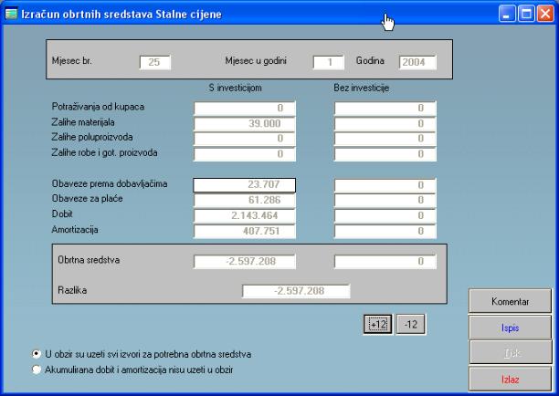Viewport: 559px width, 396px height.
Task: Go back twelve months with the -12 button
Action: [x=411, y=325]
